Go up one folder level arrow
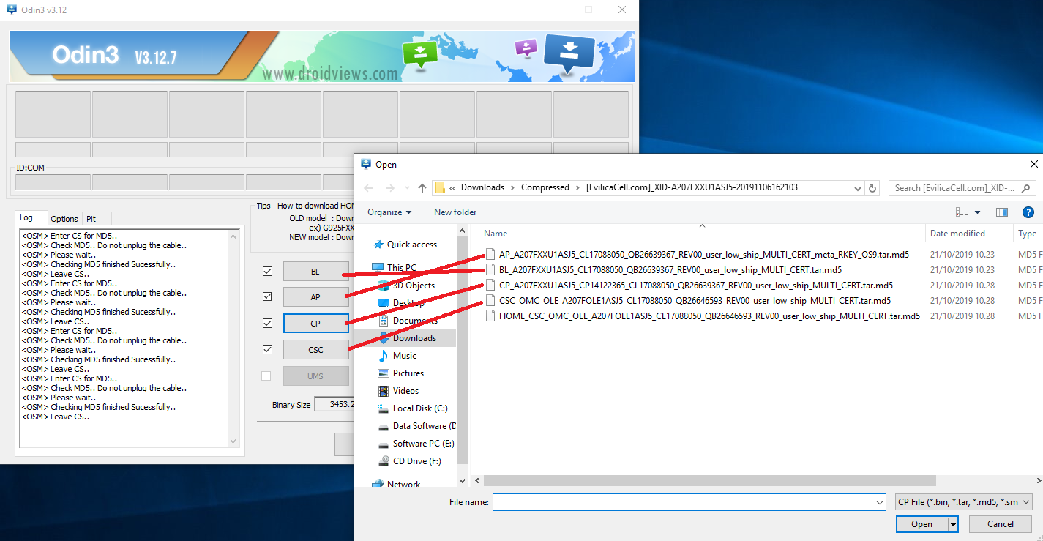The height and width of the screenshot is (541, 1043). 422,188
